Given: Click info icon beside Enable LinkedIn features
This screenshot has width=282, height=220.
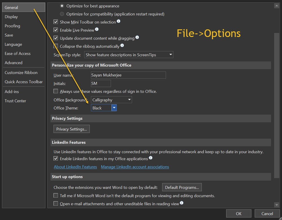Looking at the screenshot, I should [151, 158].
